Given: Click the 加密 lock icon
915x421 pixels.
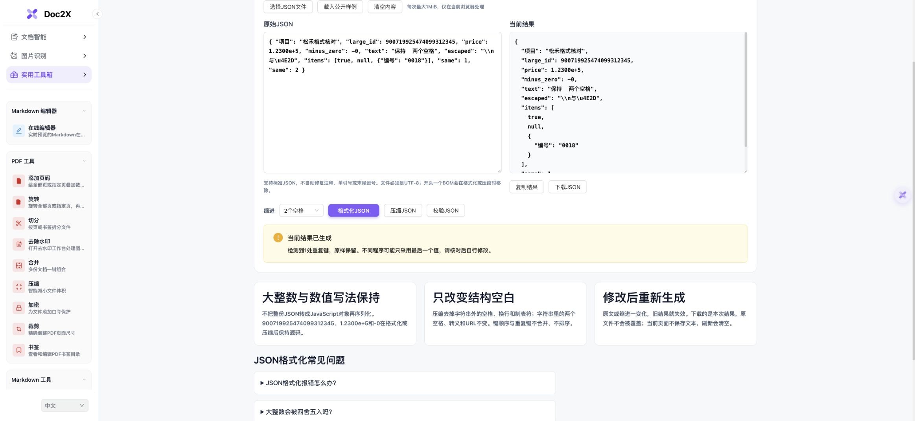Looking at the screenshot, I should click(x=18, y=308).
